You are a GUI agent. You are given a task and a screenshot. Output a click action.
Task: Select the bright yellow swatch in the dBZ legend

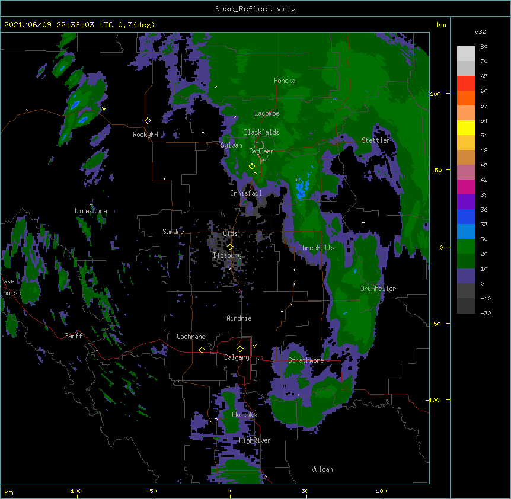click(466, 127)
